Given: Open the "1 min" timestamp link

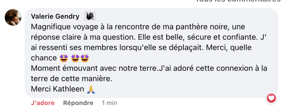Looking at the screenshot, I should coord(109,103).
